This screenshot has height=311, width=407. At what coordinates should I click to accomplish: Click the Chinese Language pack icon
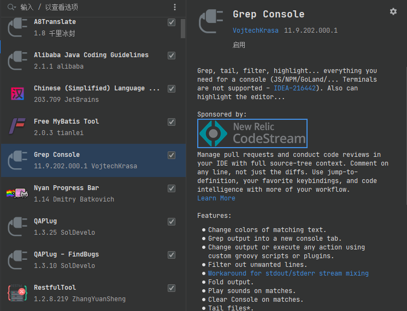(x=17, y=94)
